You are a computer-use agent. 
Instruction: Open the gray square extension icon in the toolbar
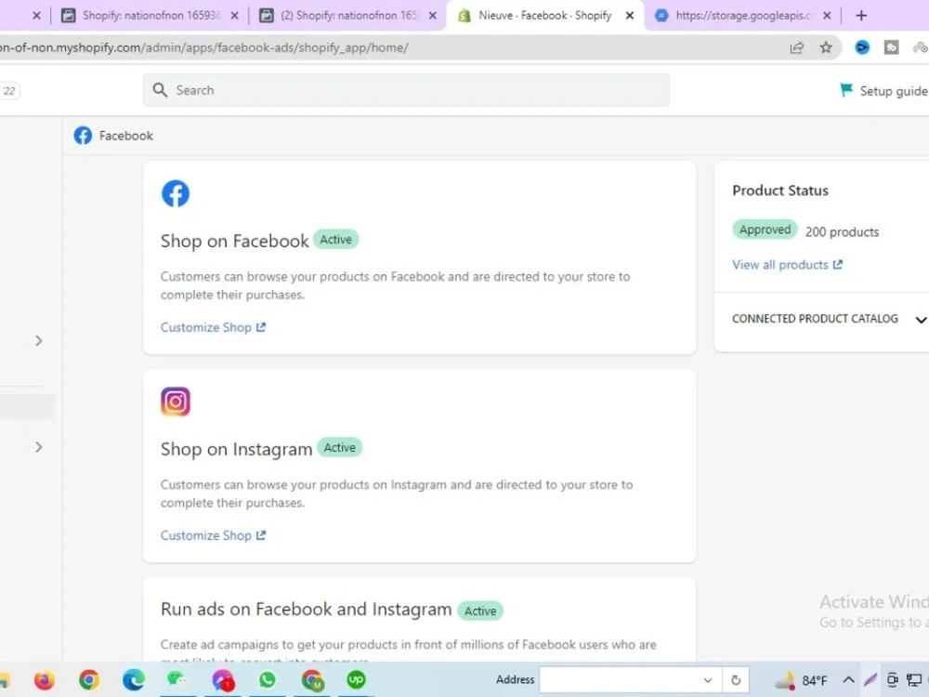click(x=891, y=47)
